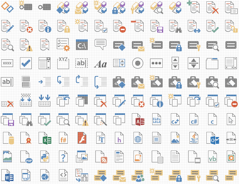
Task: Select the indent right arrow lines icon
Action: coord(44,82)
